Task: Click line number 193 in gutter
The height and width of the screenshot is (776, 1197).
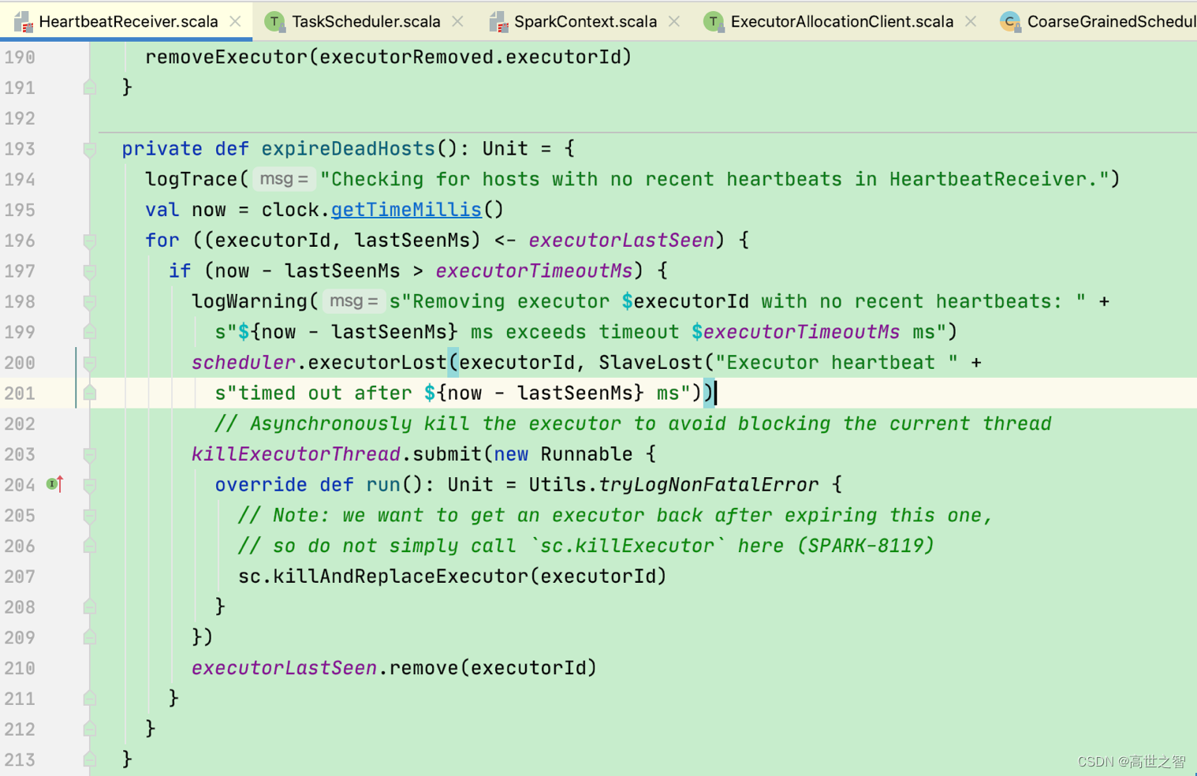Action: click(x=20, y=149)
